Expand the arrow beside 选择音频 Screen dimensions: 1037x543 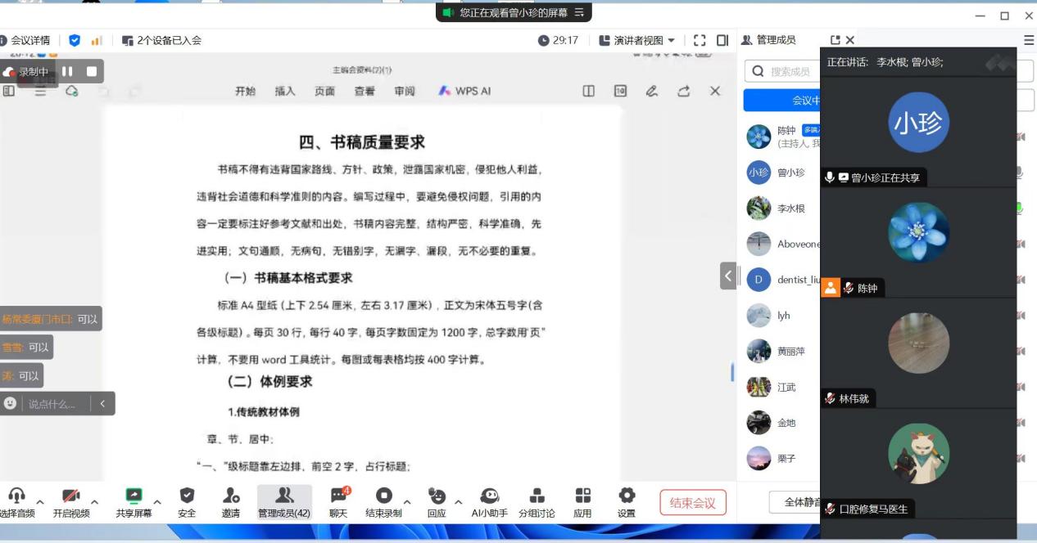[x=38, y=501]
